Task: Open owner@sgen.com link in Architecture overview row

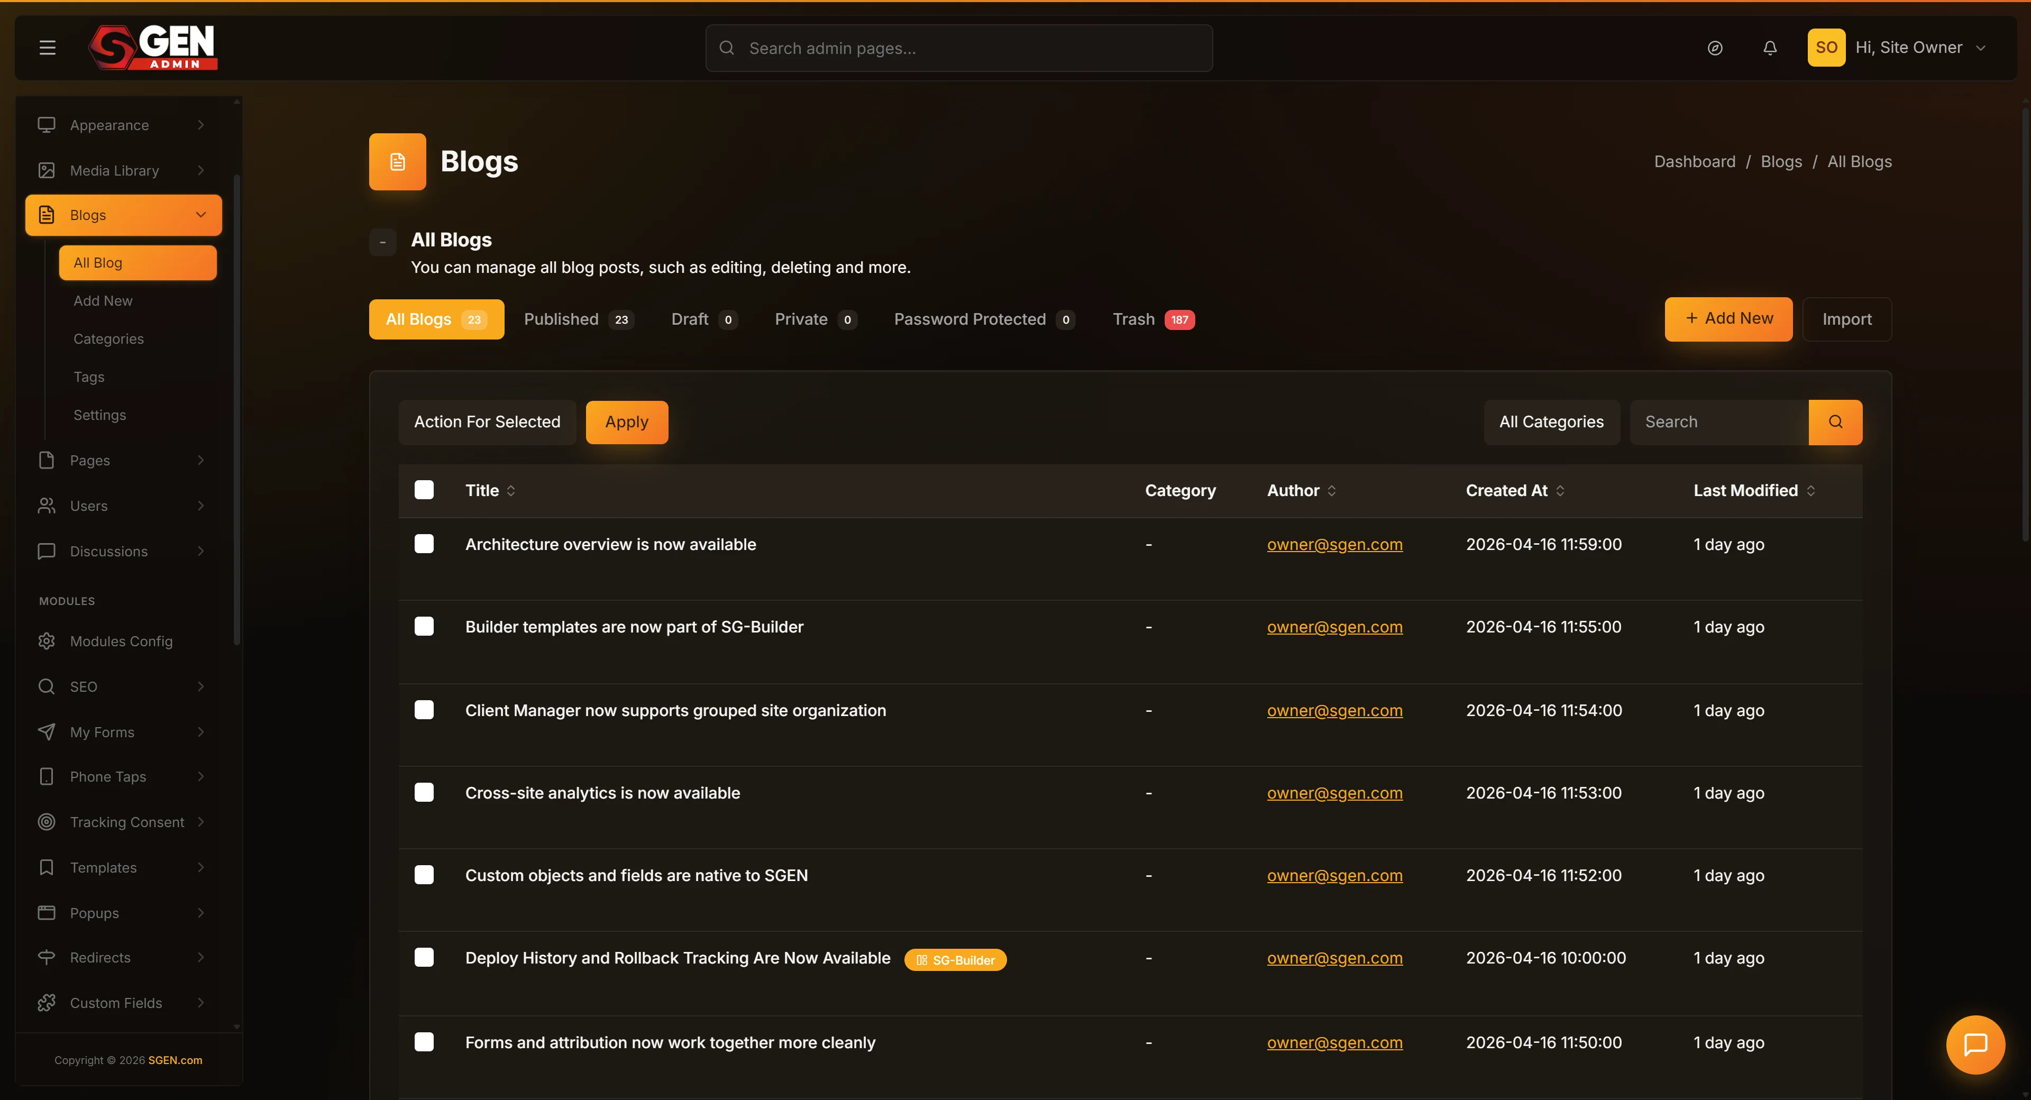Action: tap(1334, 544)
